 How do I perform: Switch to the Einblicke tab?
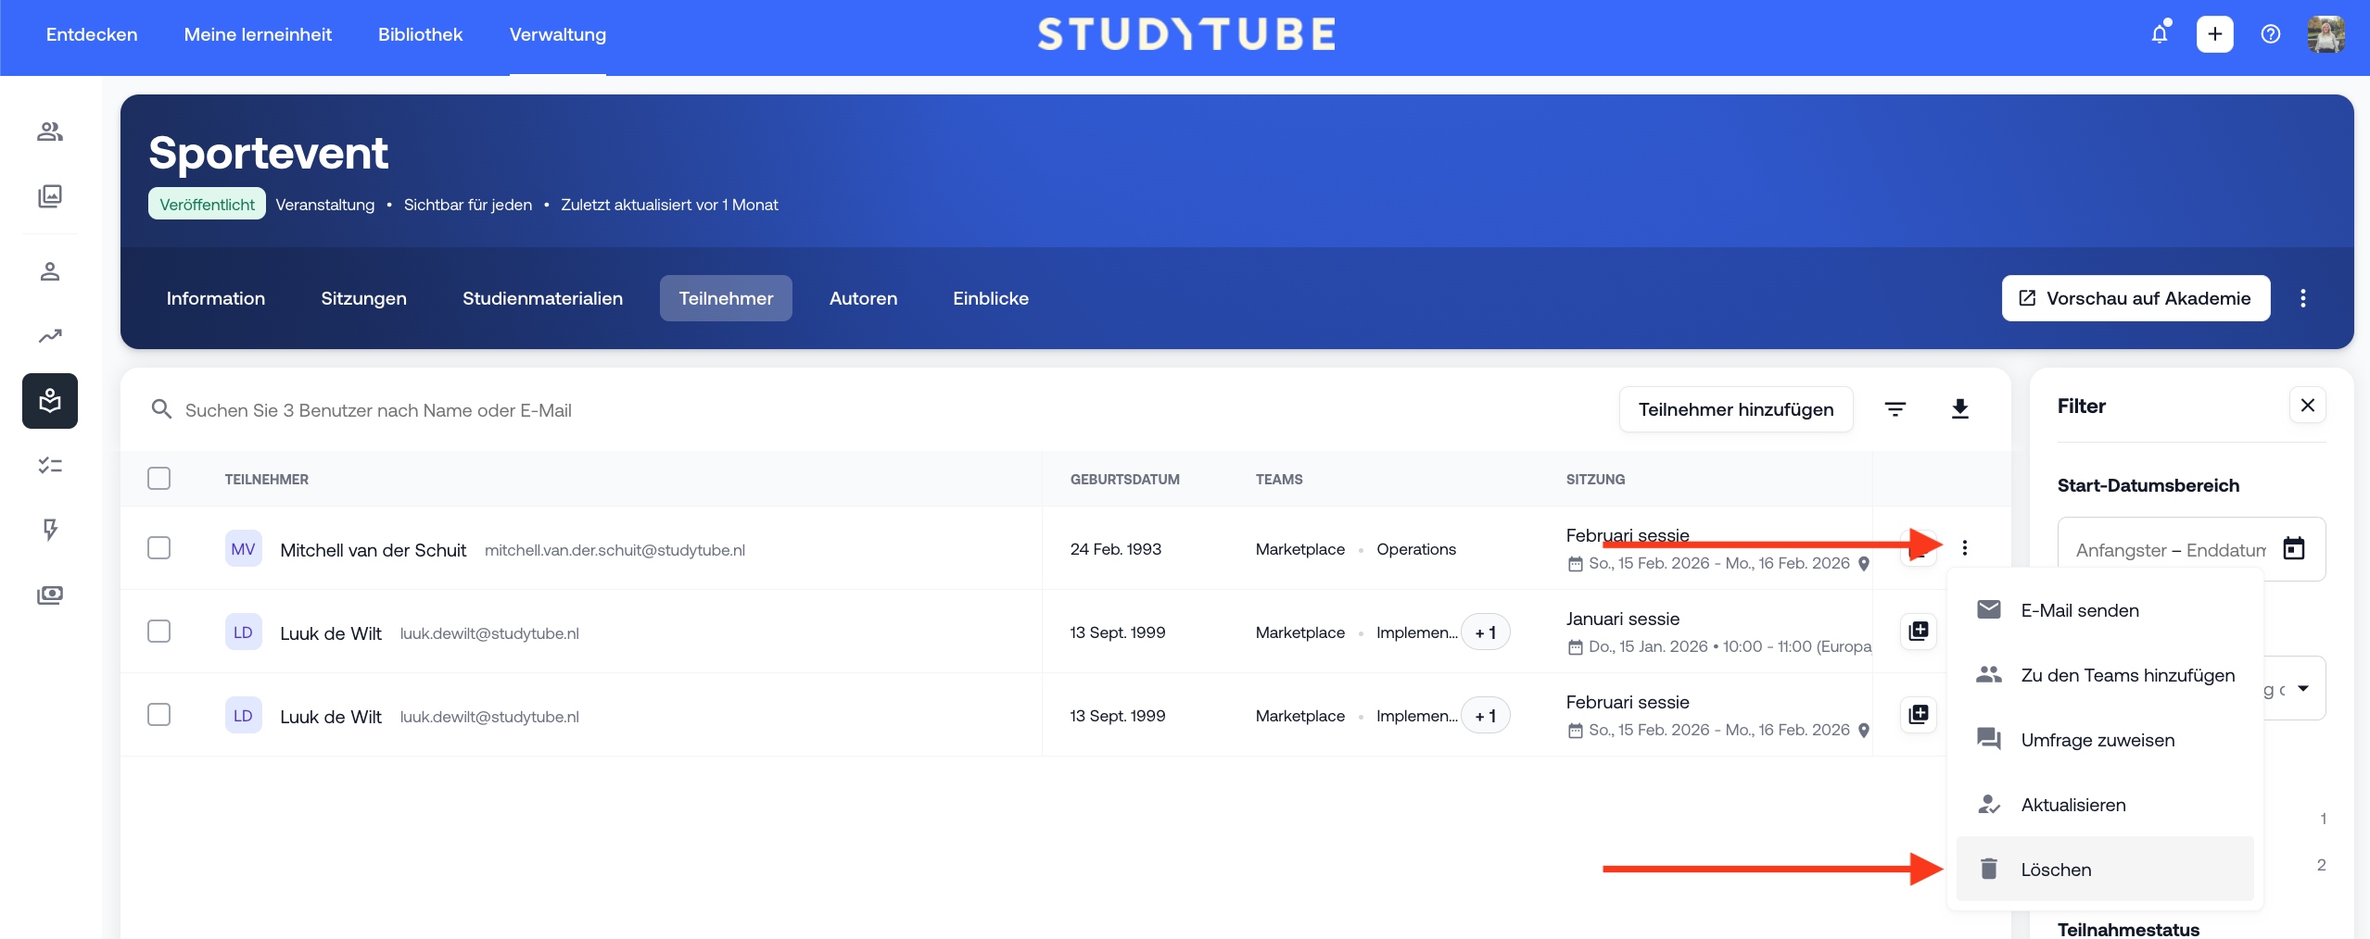point(991,298)
